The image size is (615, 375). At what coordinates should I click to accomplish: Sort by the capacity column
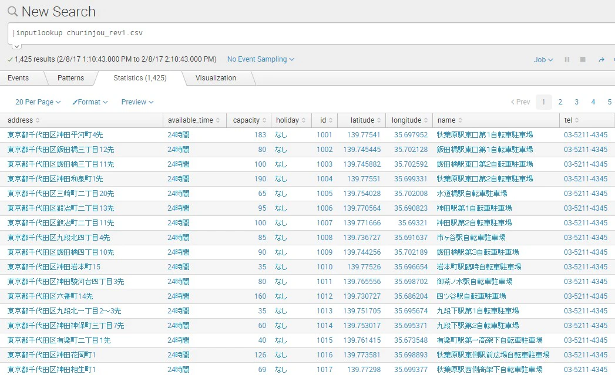250,120
